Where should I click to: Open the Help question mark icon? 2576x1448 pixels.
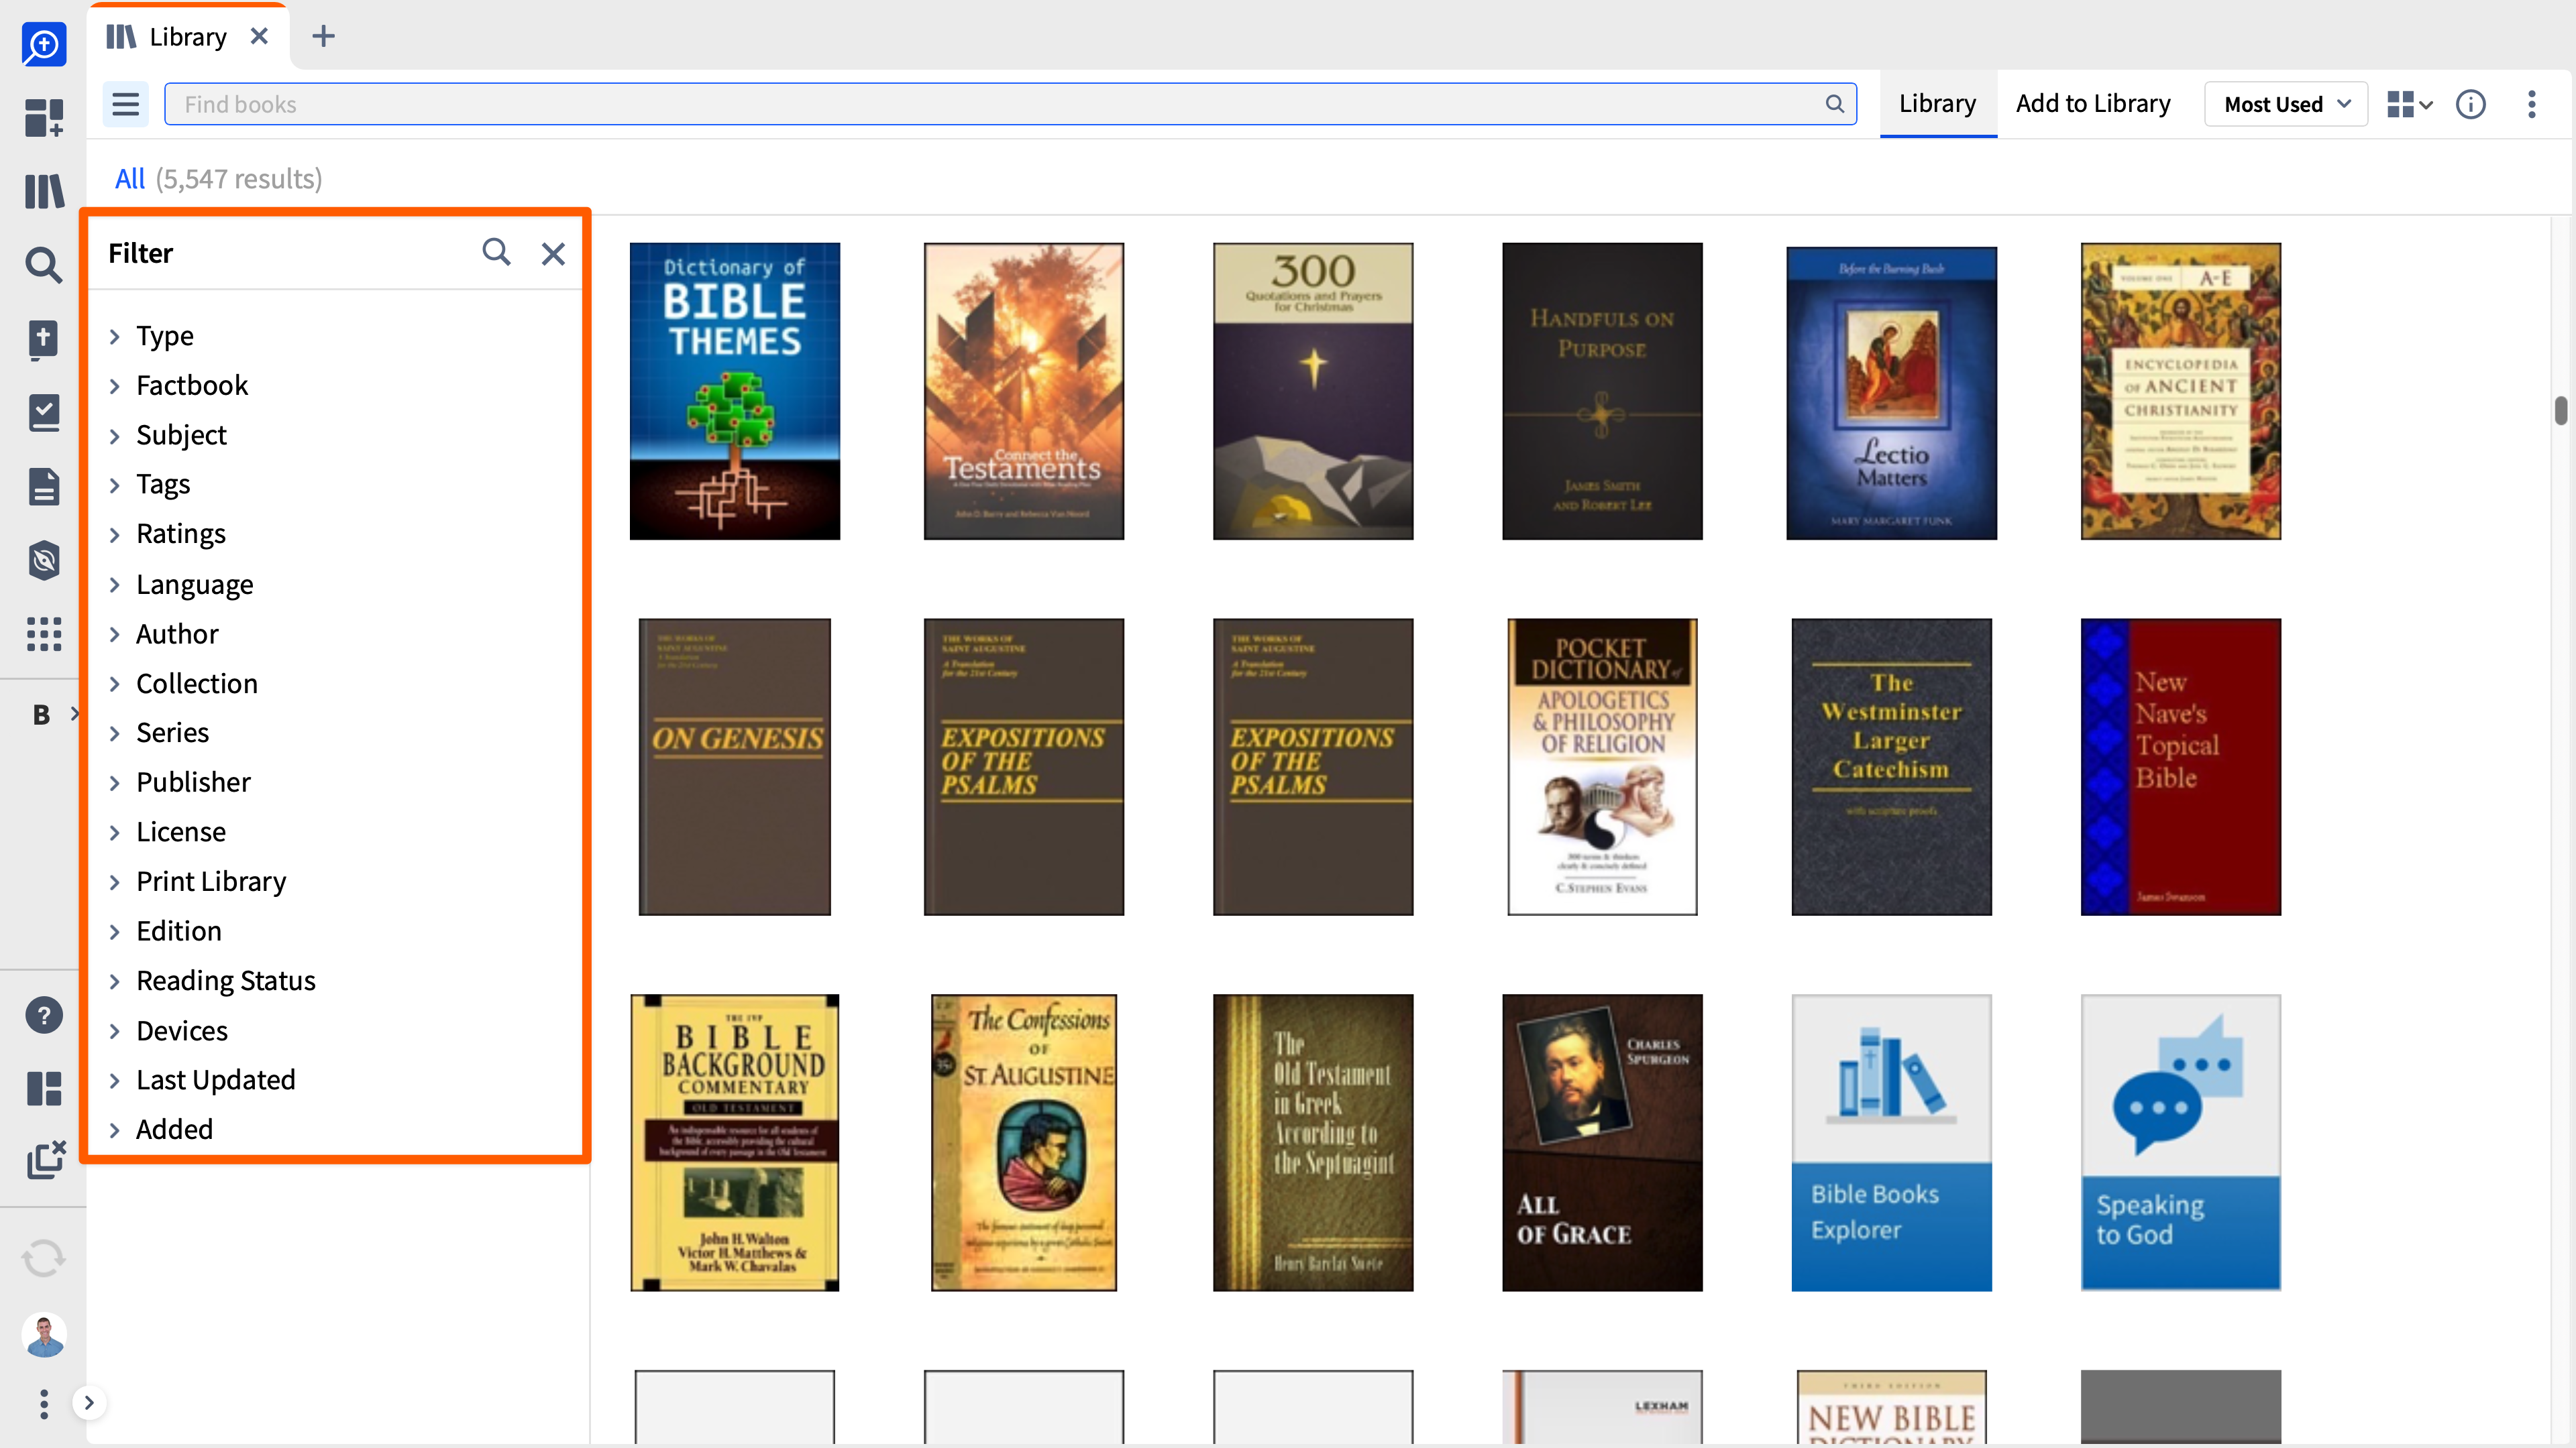(44, 1016)
